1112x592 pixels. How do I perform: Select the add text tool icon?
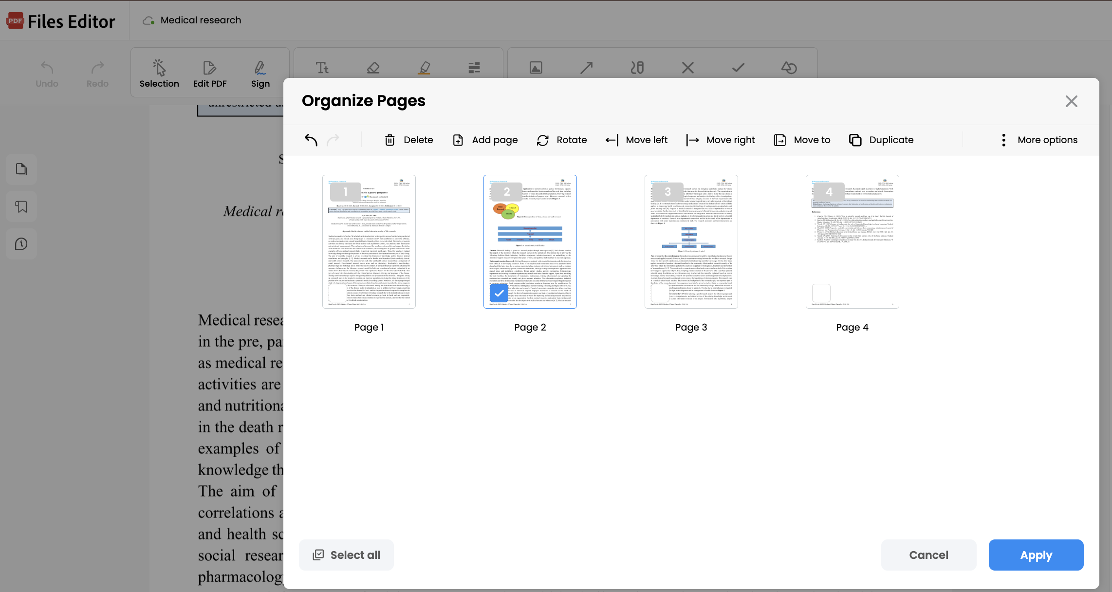(x=322, y=68)
